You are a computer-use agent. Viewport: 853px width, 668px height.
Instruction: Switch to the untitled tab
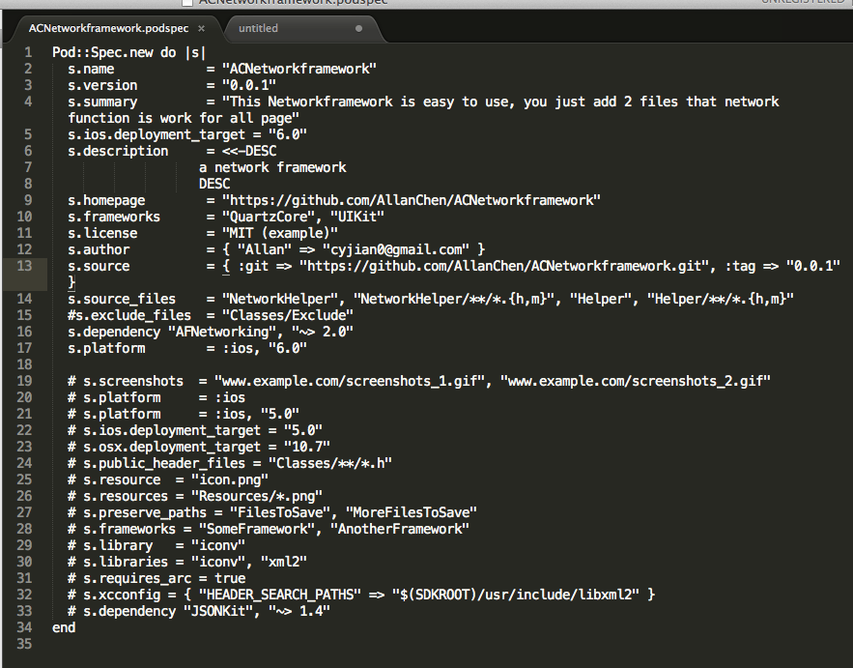[258, 28]
